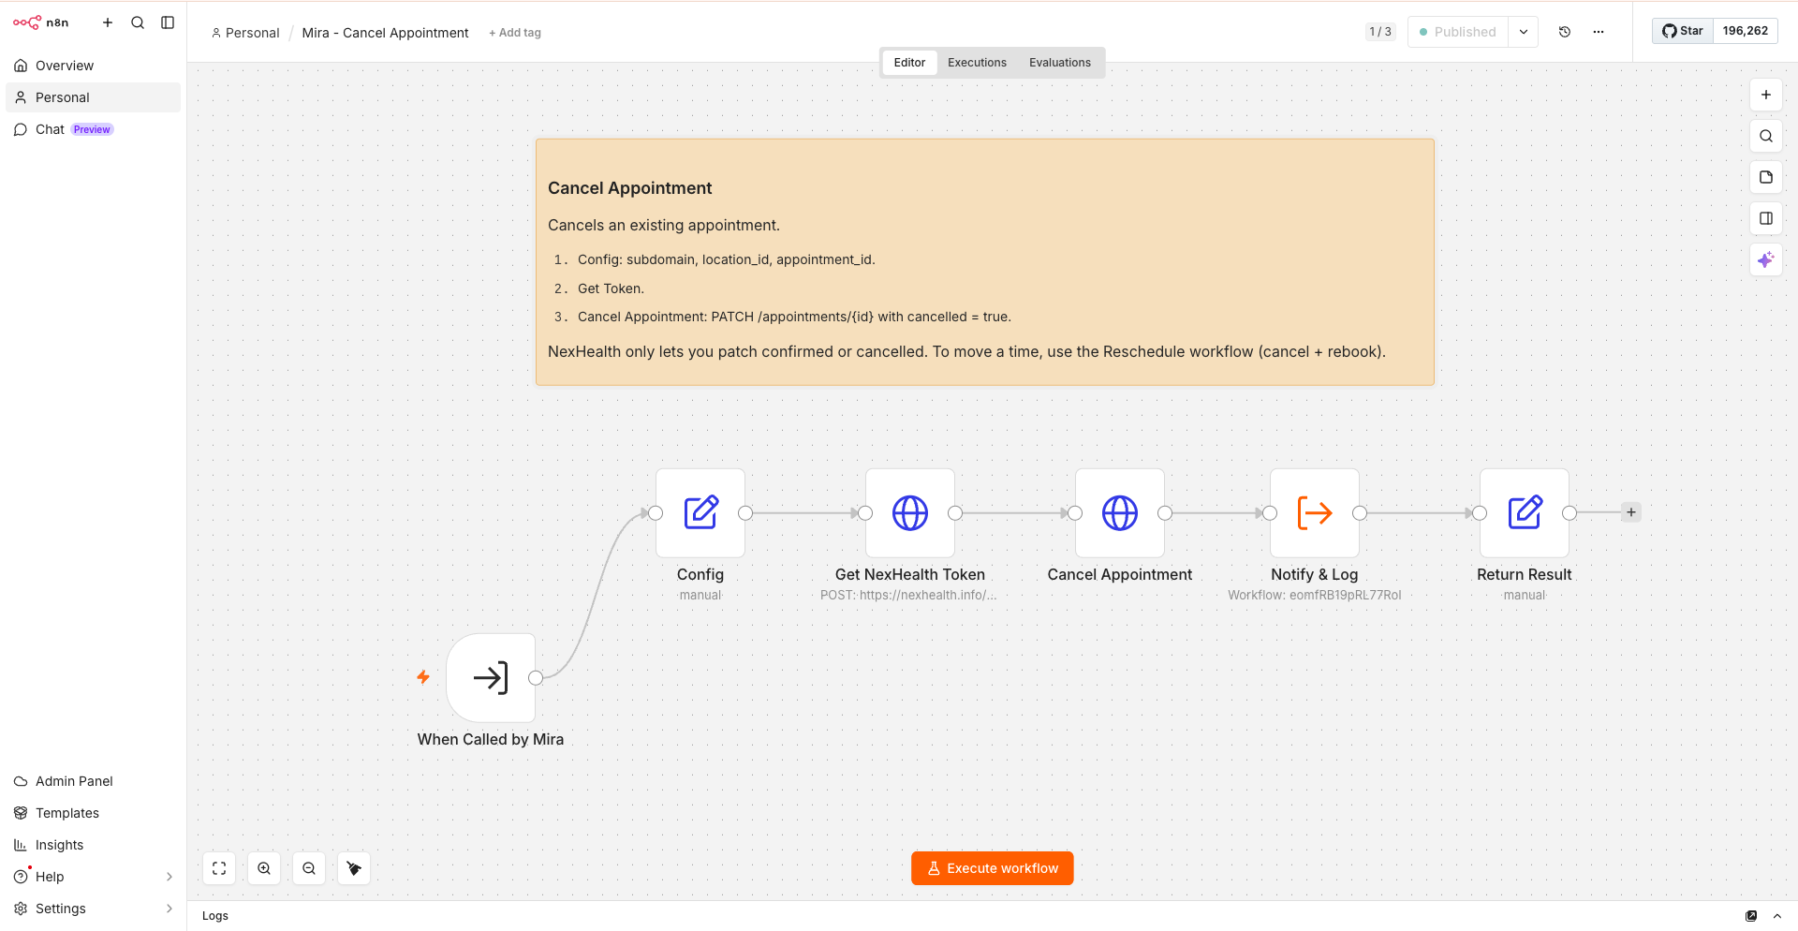This screenshot has width=1798, height=931.
Task: Open search from sidebar magnifier icon
Action: [138, 22]
